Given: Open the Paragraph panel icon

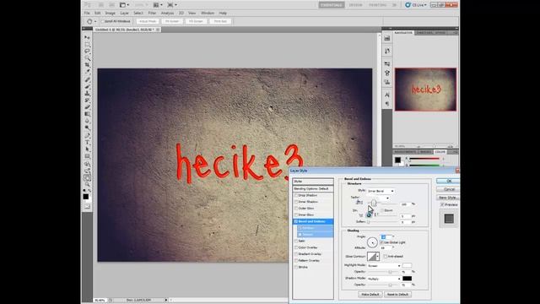Looking at the screenshot, I should tap(387, 103).
